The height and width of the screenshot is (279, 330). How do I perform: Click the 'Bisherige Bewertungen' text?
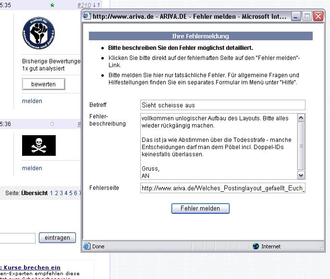(x=51, y=61)
